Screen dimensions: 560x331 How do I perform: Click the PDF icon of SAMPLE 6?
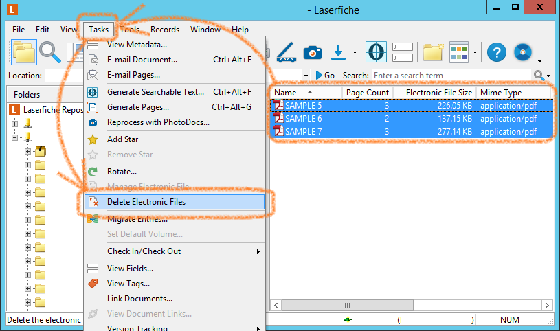pos(278,118)
